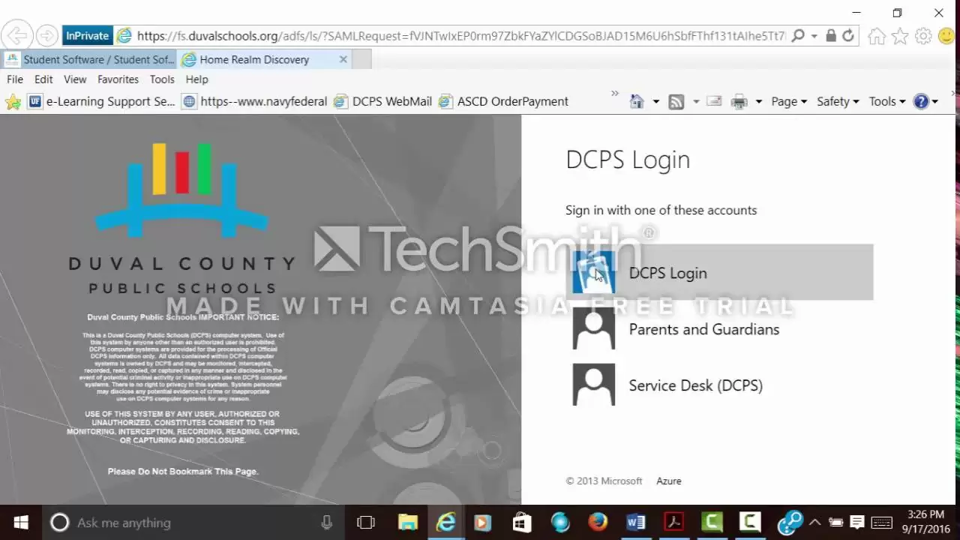
Task: Click the smiley feedback icon
Action: pos(946,36)
